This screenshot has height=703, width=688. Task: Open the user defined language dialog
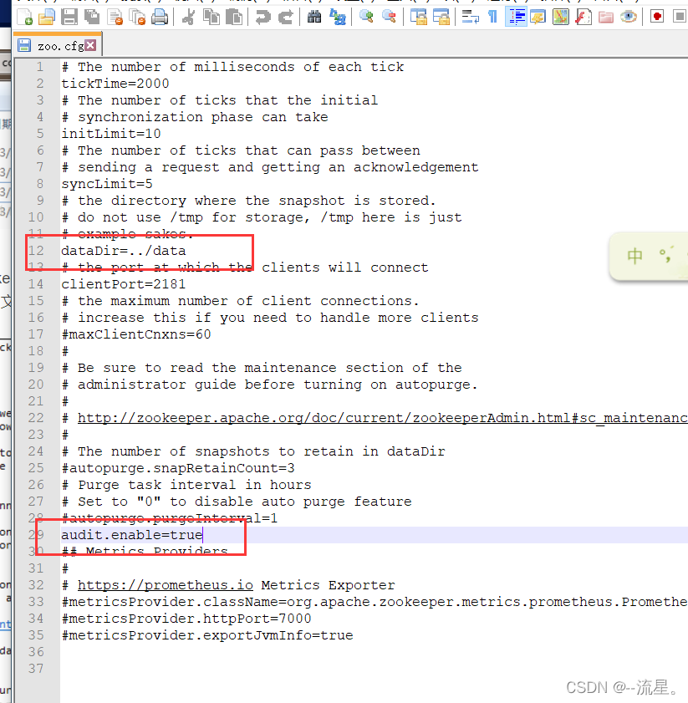click(x=538, y=17)
